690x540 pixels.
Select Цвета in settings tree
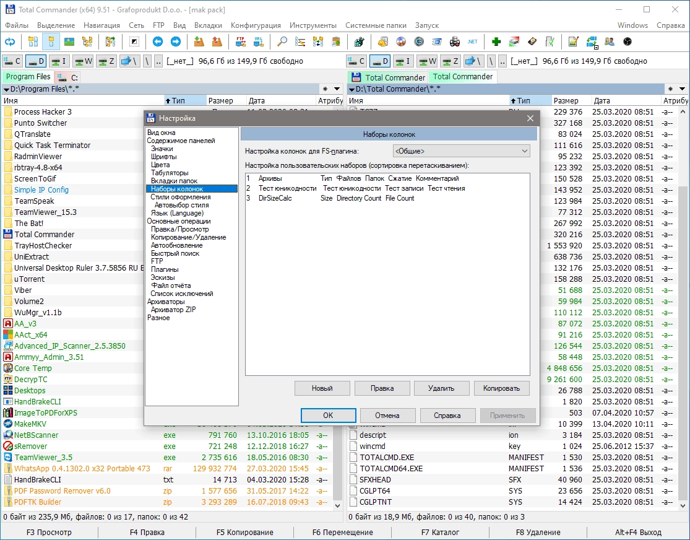coord(160,165)
